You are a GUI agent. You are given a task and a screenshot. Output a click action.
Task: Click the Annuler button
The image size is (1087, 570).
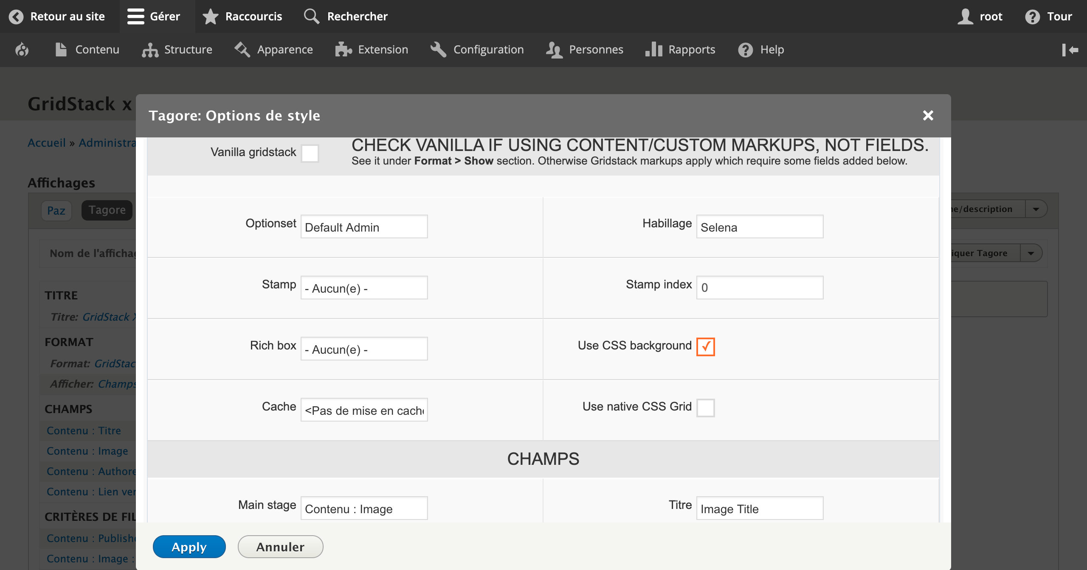click(280, 547)
